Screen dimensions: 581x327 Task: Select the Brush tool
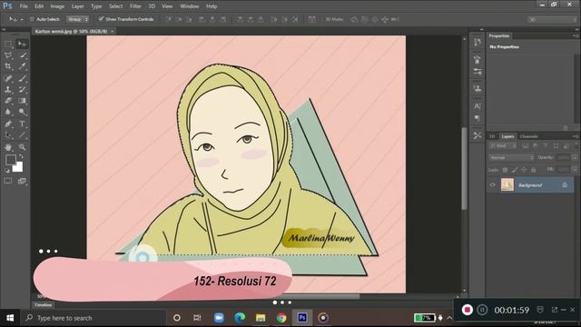[22, 78]
